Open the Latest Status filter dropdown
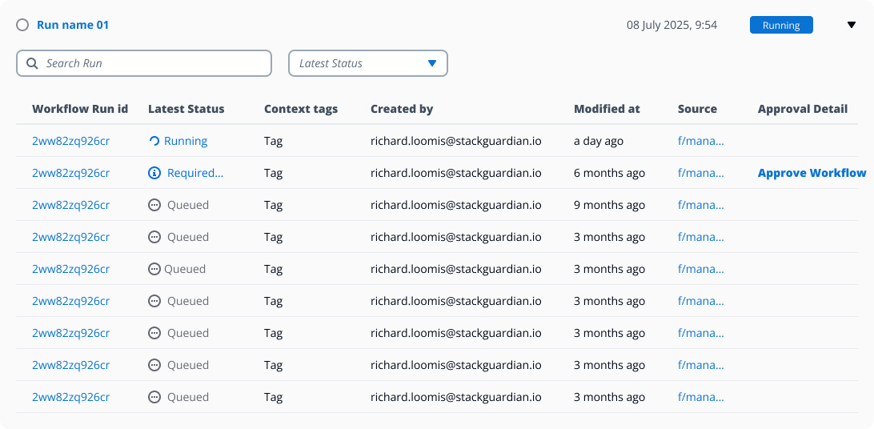Image resolution: width=874 pixels, height=429 pixels. pos(367,63)
